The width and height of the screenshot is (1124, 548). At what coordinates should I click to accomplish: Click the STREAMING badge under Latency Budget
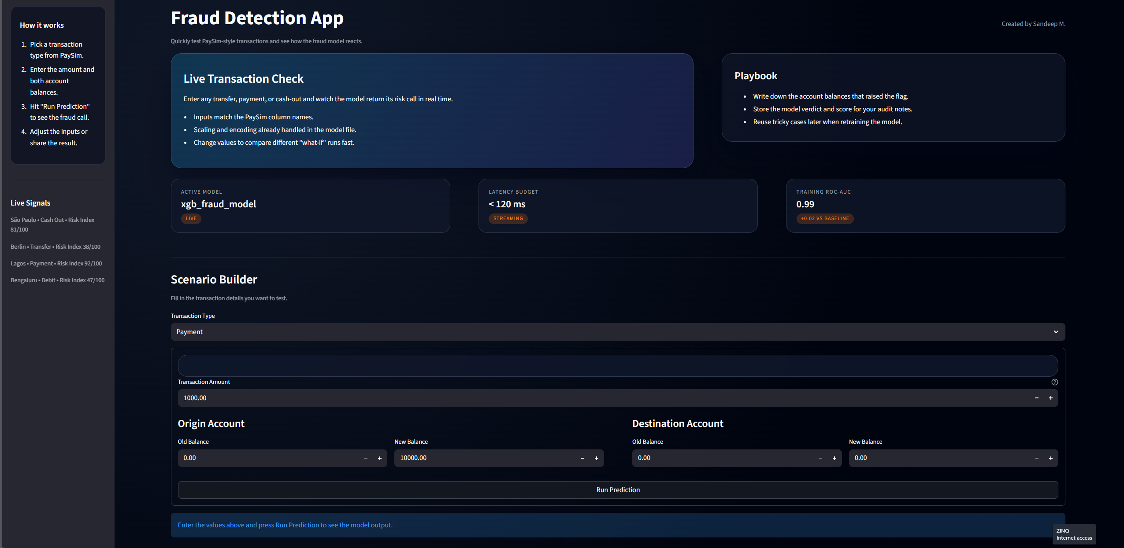click(x=508, y=218)
